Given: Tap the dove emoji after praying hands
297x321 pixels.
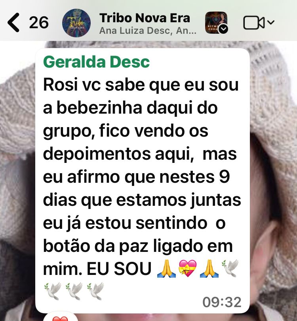Looking at the screenshot, I should coord(230,268).
